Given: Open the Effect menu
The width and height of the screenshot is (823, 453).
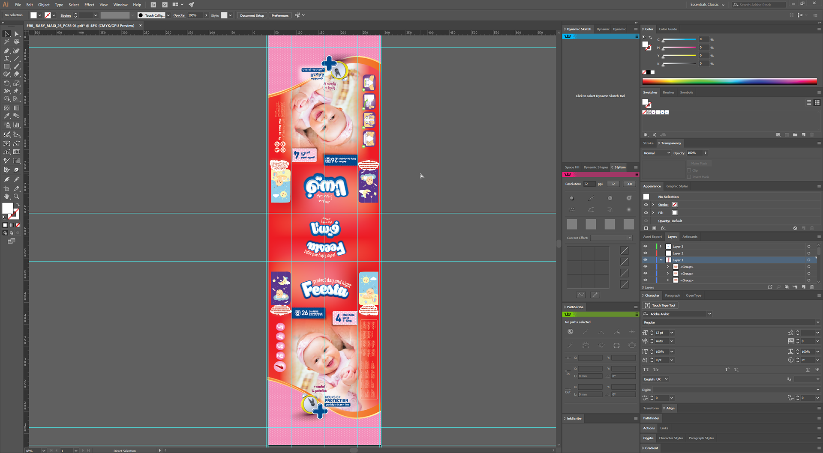Looking at the screenshot, I should click(89, 5).
